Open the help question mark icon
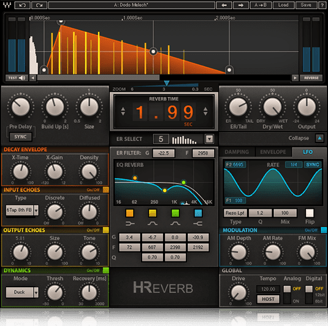Screen dimensions: 328x326 click(322, 5)
